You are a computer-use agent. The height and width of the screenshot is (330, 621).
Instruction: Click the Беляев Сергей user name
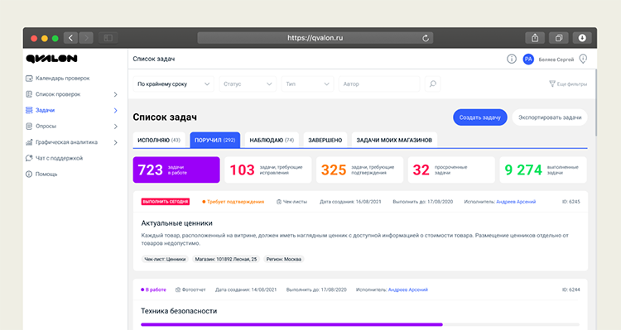(x=556, y=60)
